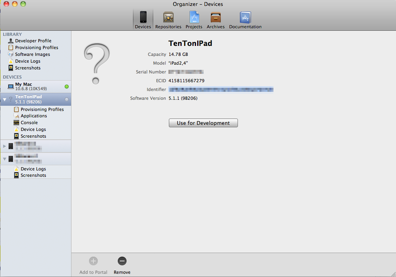This screenshot has height=277, width=396.
Task: Select the My Mac device
Action: [36, 87]
